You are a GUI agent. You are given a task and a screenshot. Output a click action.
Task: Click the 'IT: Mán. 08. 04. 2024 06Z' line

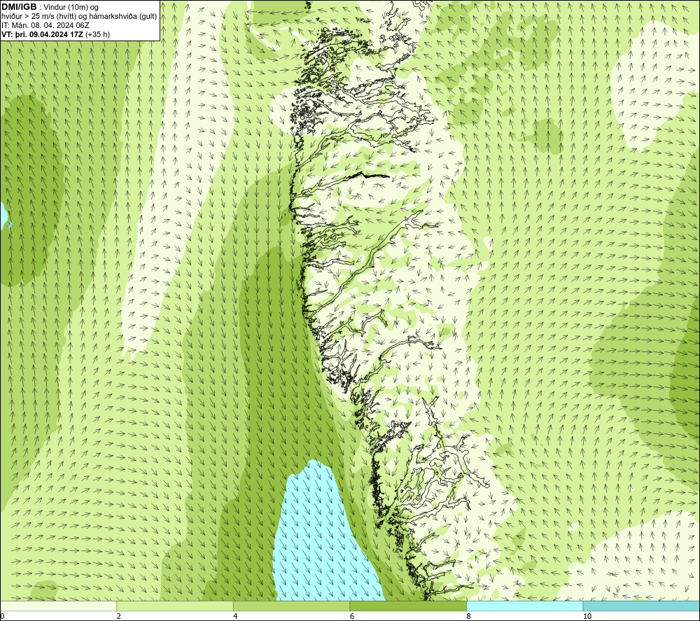coord(45,25)
